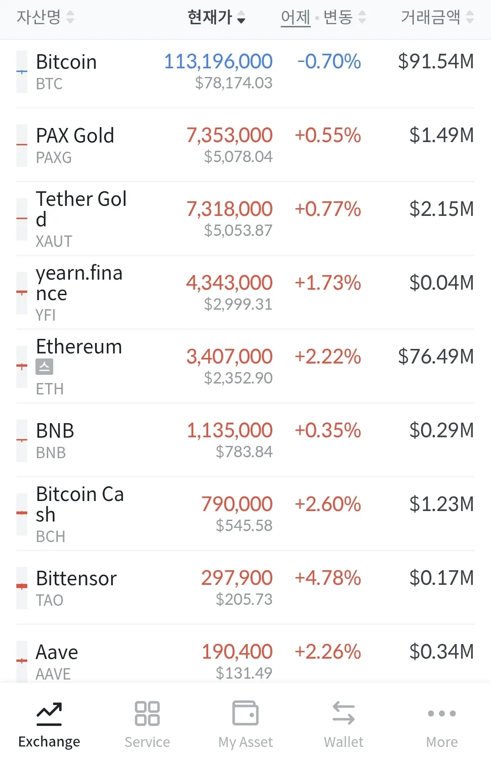Open the PAX Gold listing
This screenshot has width=491, height=762.
75,145
